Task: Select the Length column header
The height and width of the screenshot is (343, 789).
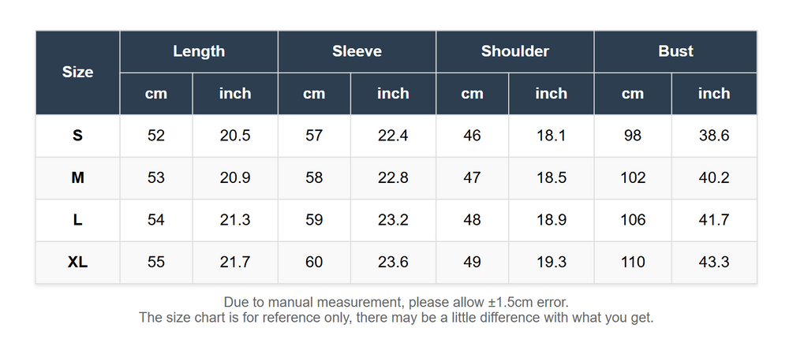Action: click(x=199, y=51)
